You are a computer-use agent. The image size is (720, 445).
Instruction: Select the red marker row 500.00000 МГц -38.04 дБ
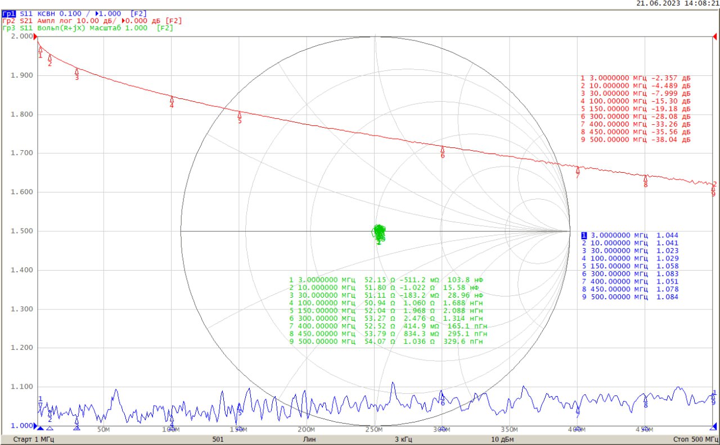click(636, 140)
